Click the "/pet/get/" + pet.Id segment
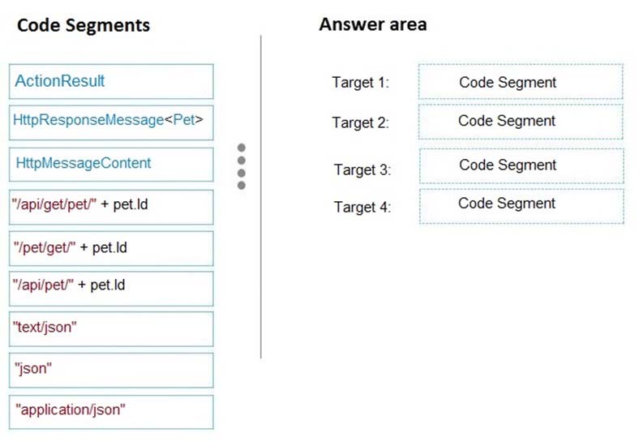This screenshot has width=639, height=446. [111, 249]
